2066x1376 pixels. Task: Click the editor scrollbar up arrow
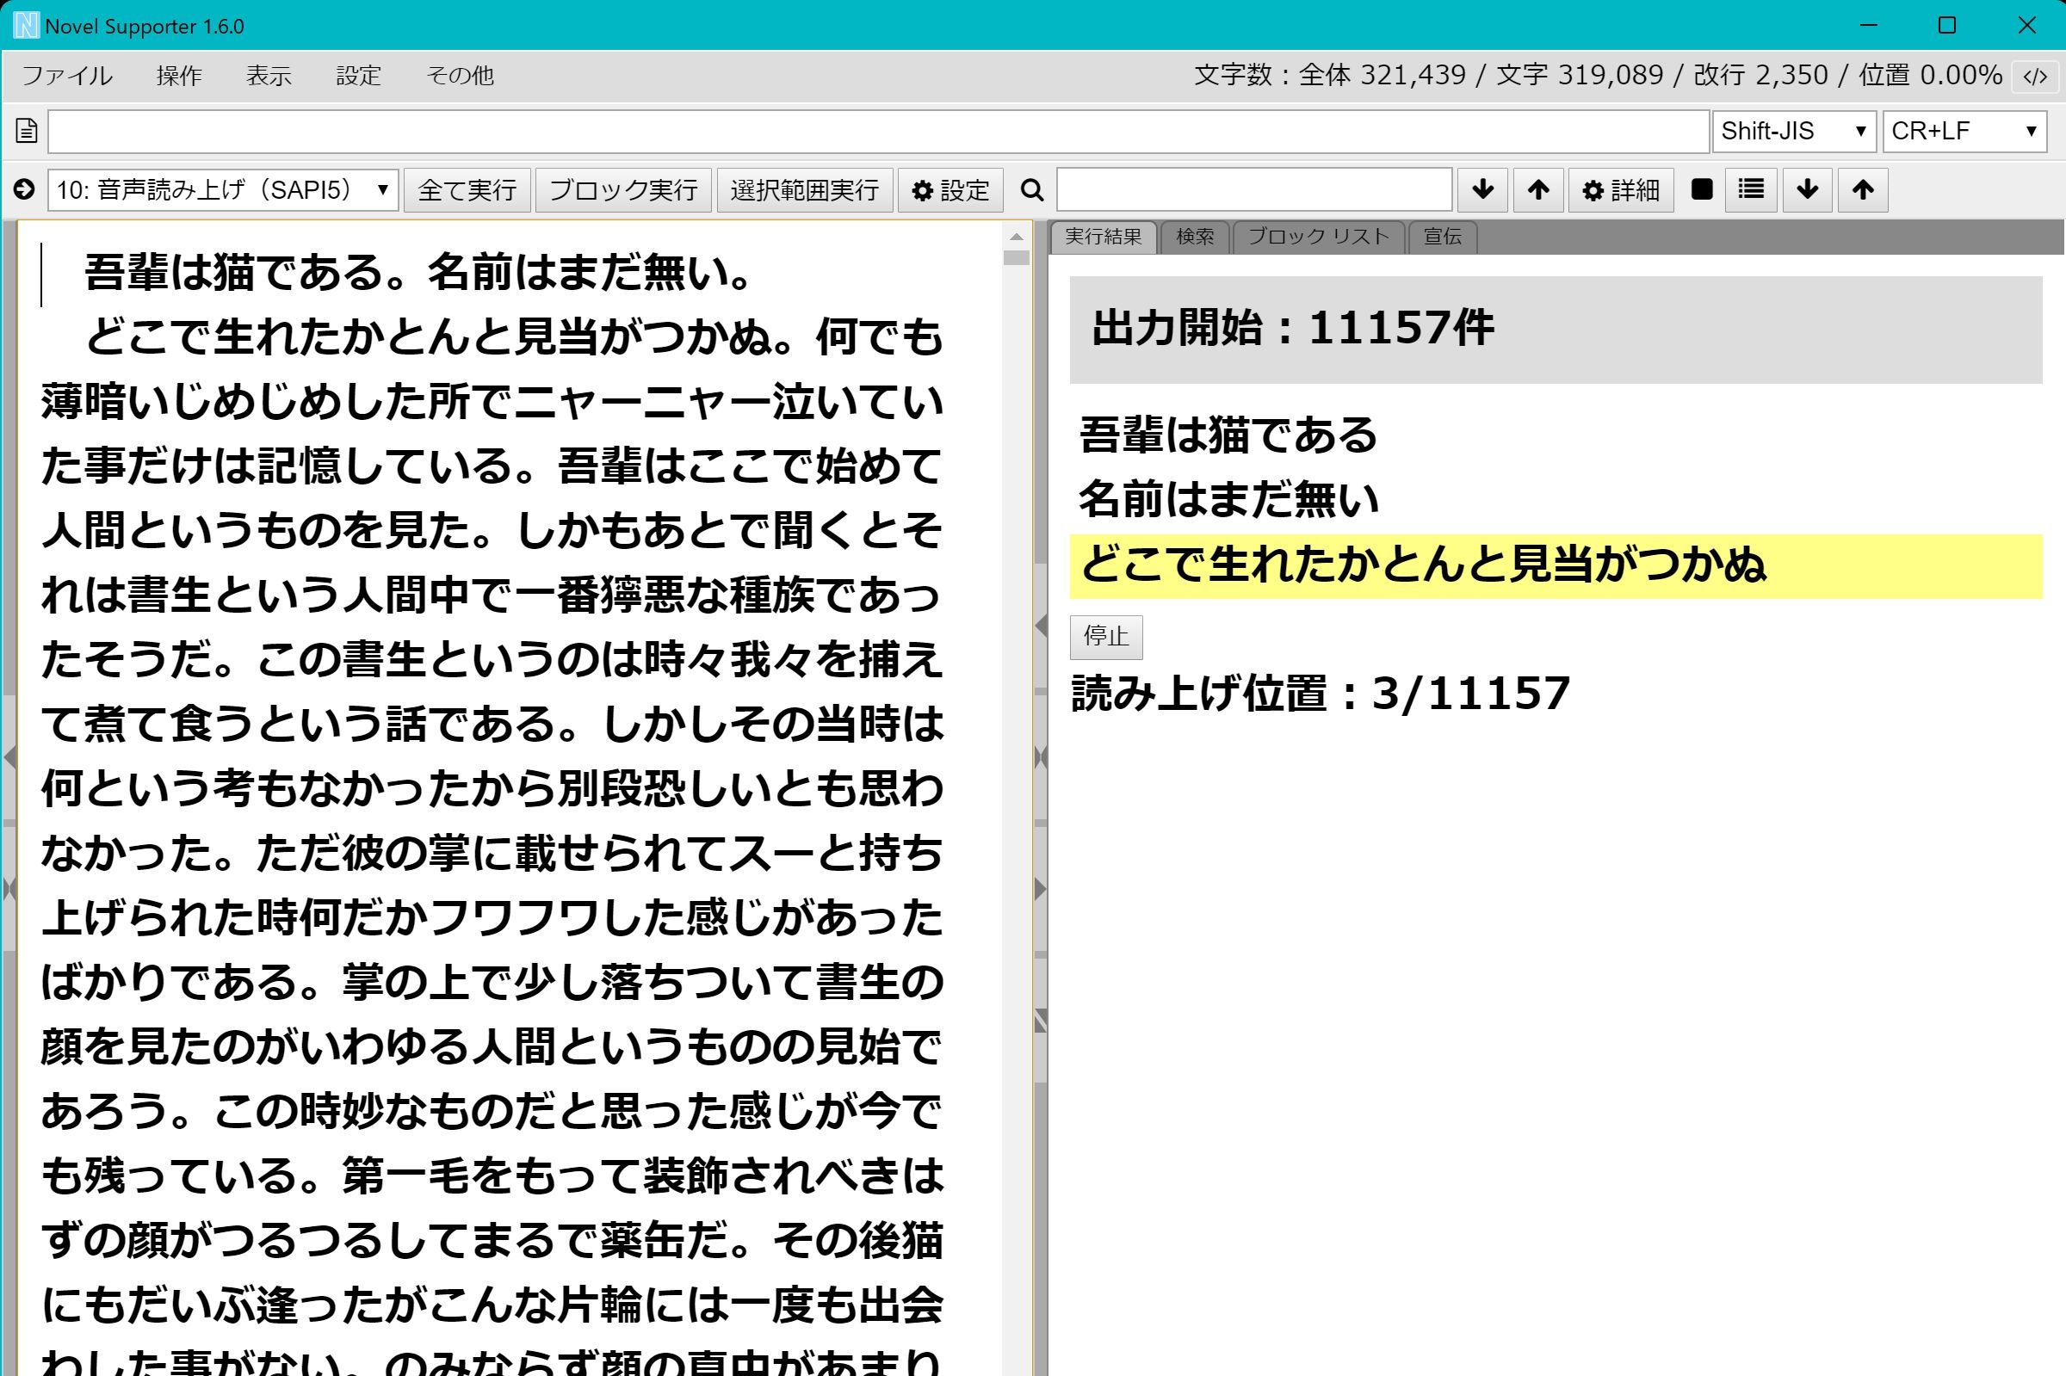pyautogui.click(x=1017, y=237)
